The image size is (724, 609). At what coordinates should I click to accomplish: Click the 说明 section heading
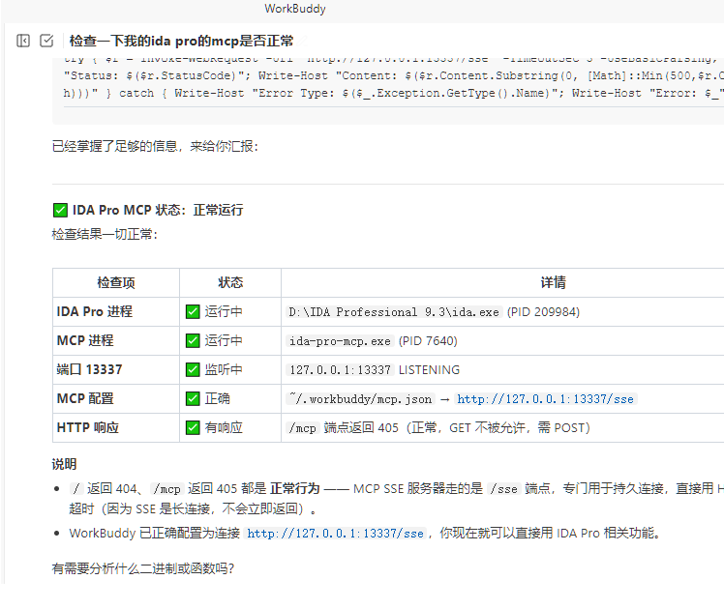(x=64, y=464)
